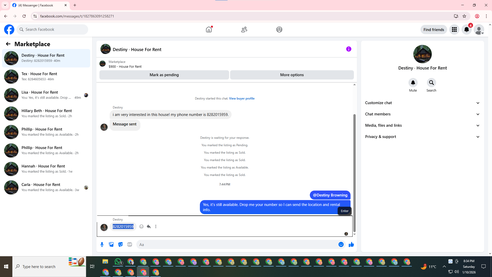Attach a file using photo icon
This screenshot has height=277, width=492.
[111, 244]
